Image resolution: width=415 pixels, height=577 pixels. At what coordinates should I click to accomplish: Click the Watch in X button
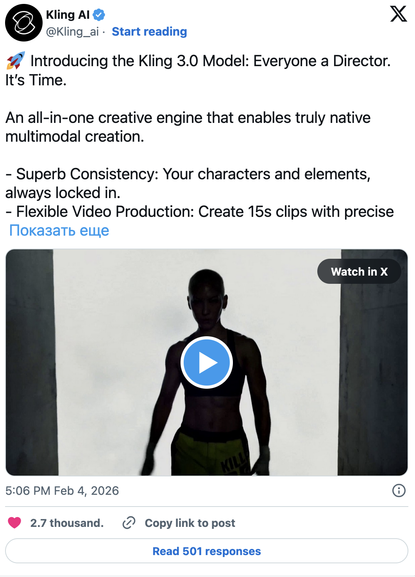(359, 271)
